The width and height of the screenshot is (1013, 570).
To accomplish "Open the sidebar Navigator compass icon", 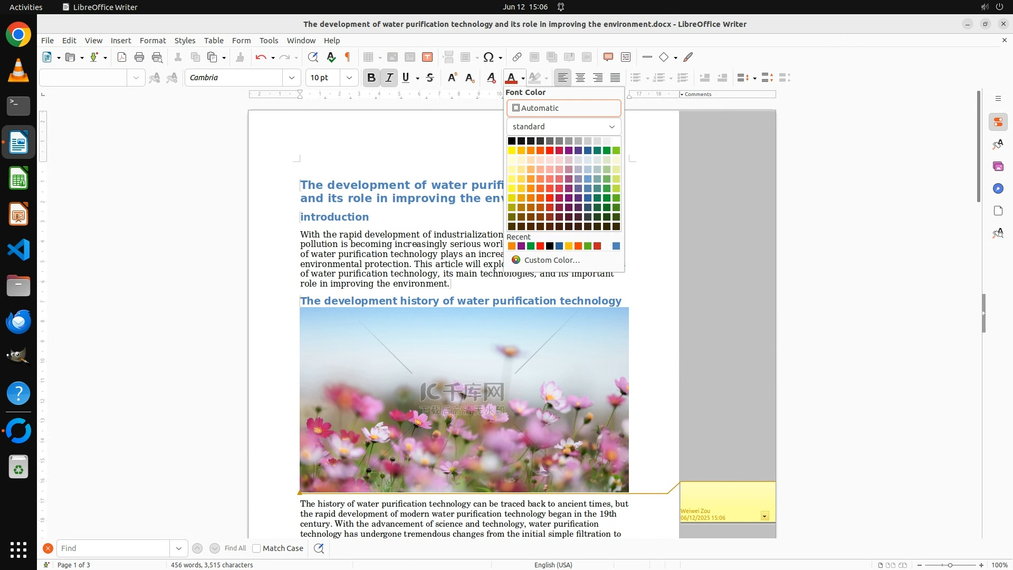I will click(998, 188).
